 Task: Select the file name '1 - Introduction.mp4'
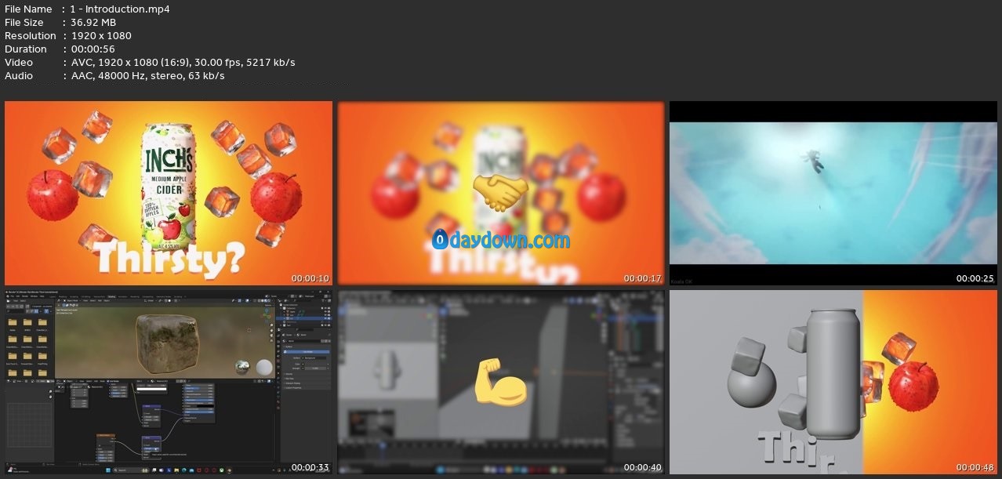click(120, 9)
